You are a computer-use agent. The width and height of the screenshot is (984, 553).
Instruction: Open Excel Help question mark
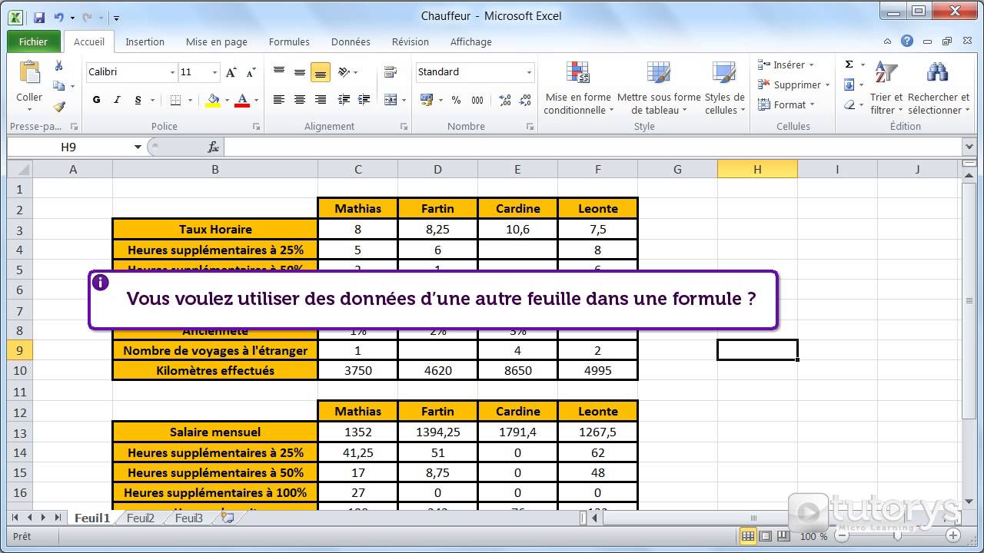click(x=907, y=41)
